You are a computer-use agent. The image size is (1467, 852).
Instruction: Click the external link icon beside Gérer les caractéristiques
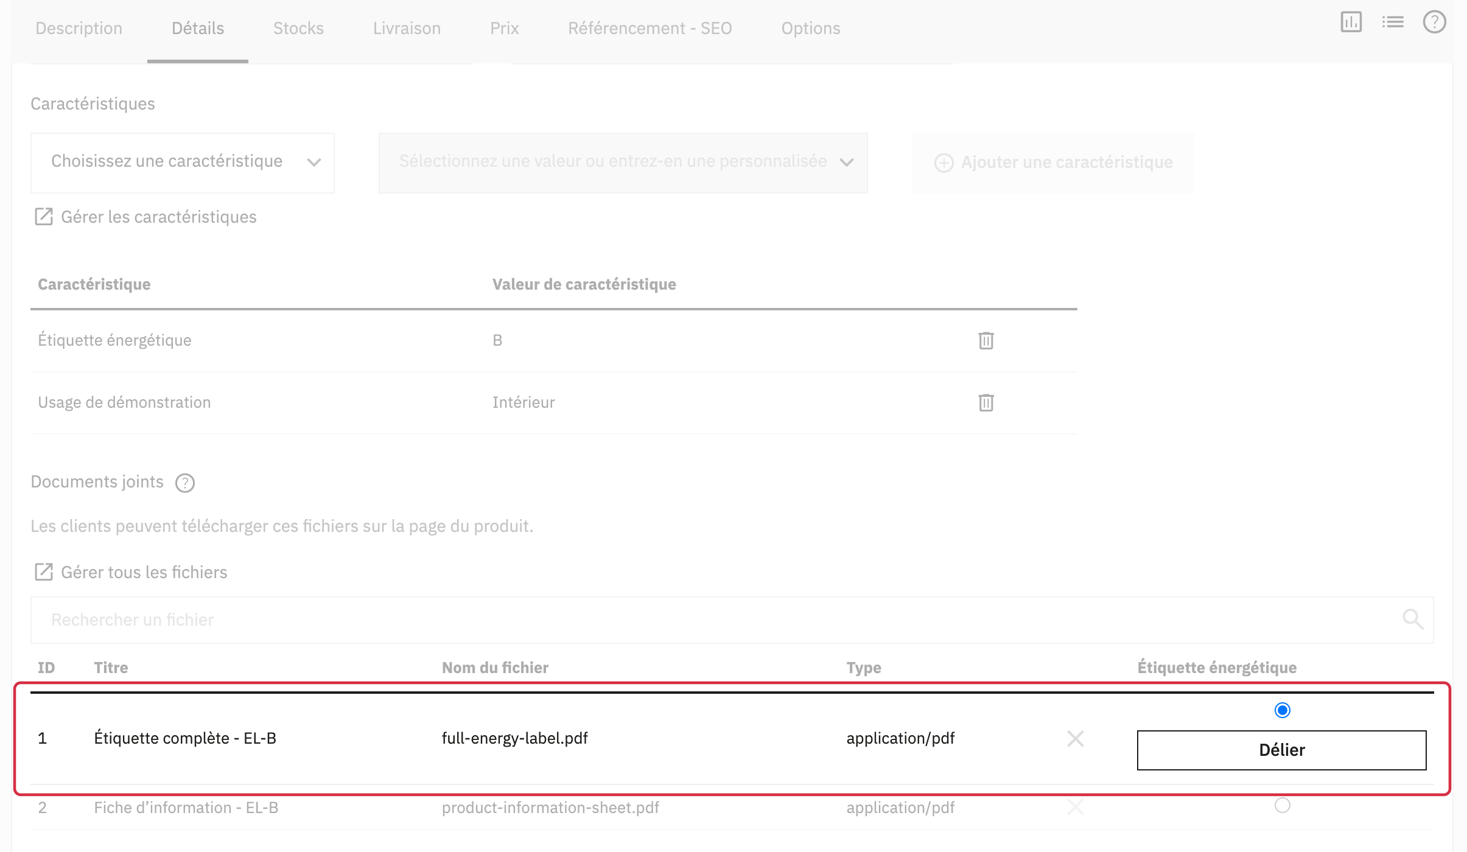click(x=44, y=217)
